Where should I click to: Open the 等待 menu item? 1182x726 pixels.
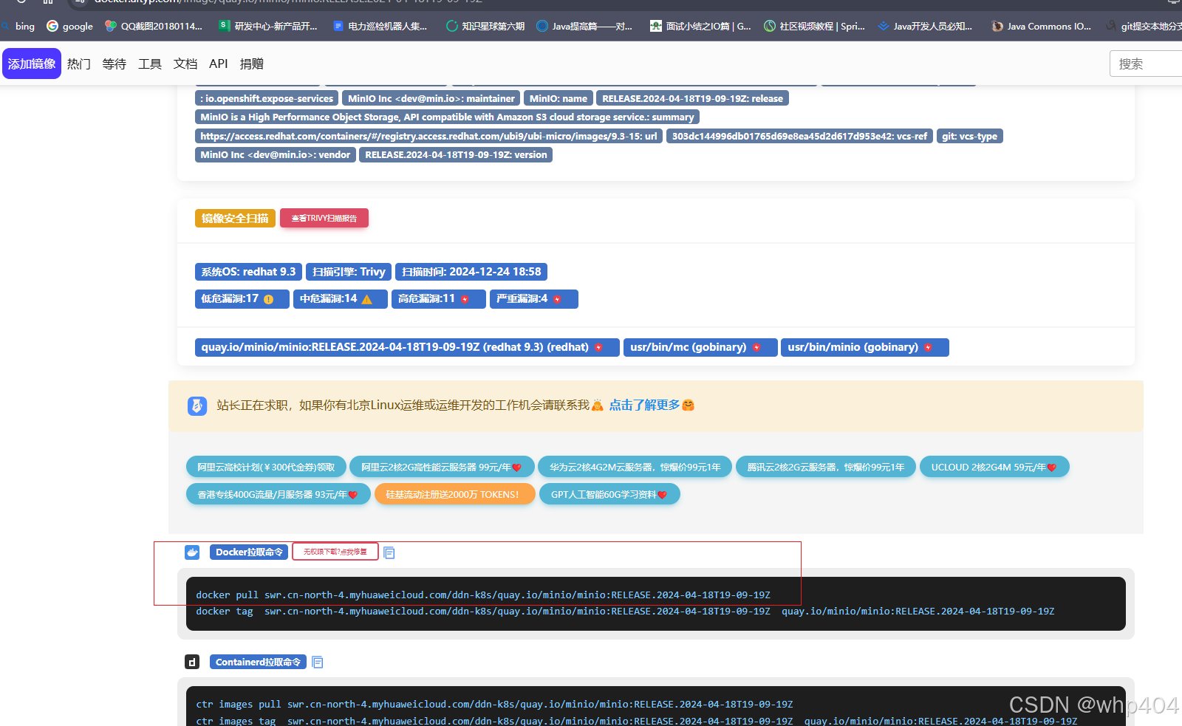tap(115, 64)
